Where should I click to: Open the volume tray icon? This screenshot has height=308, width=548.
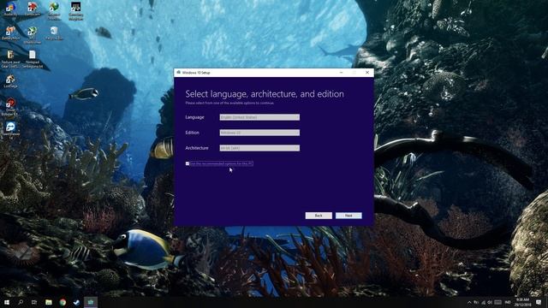pyautogui.click(x=490, y=302)
